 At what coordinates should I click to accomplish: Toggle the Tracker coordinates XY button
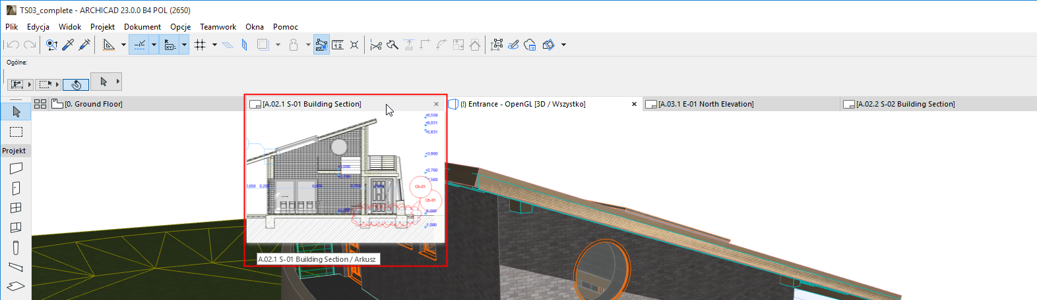[170, 45]
